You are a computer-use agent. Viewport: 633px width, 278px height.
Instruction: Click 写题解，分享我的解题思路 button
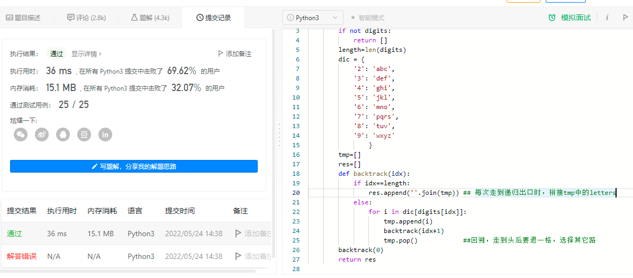133,166
